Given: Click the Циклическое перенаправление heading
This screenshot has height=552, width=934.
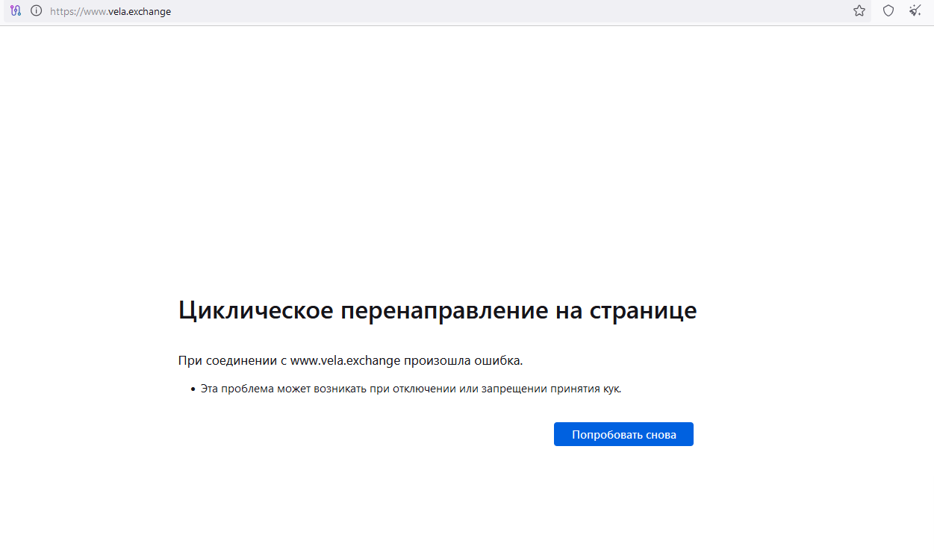Looking at the screenshot, I should (437, 310).
